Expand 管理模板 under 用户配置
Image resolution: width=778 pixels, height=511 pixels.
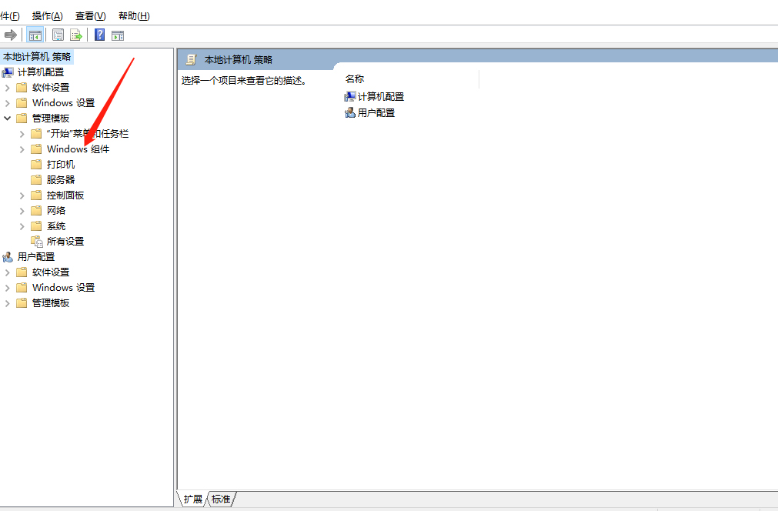[x=8, y=303]
